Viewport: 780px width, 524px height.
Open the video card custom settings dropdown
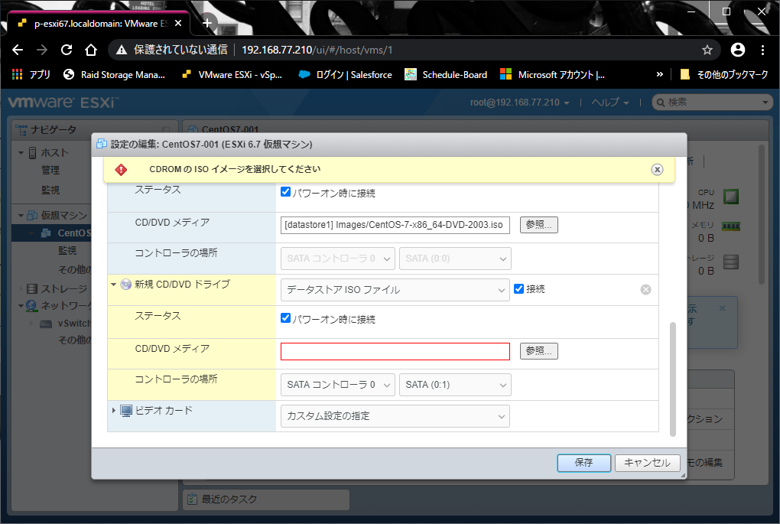(395, 416)
